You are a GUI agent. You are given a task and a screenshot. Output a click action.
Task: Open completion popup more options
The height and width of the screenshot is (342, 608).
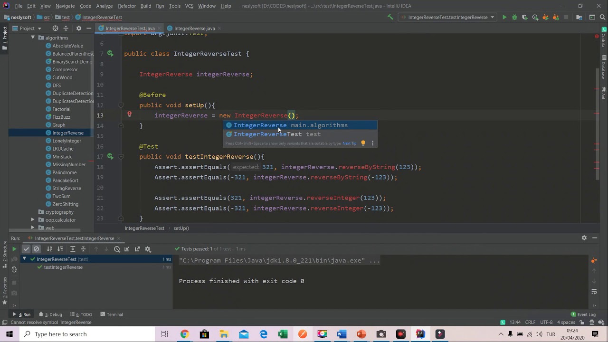tap(372, 143)
